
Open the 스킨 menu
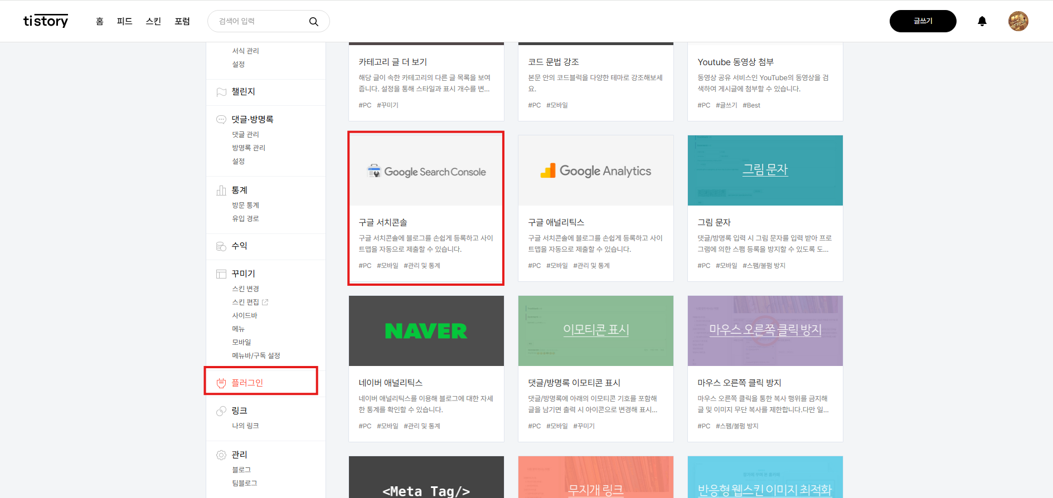click(x=153, y=21)
